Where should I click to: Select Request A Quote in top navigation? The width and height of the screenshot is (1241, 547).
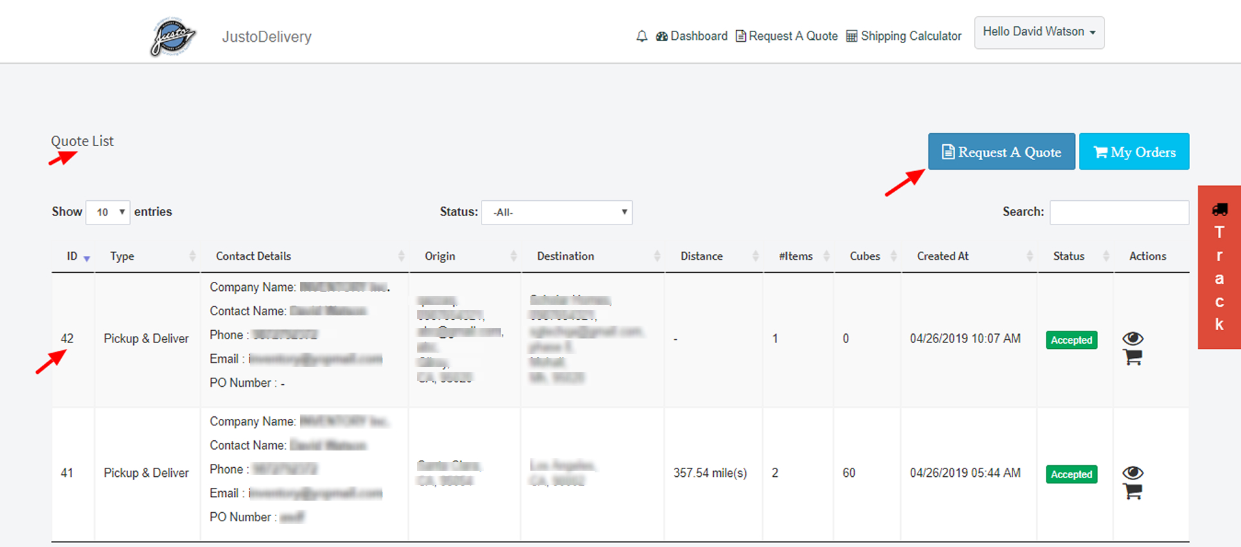pos(787,36)
